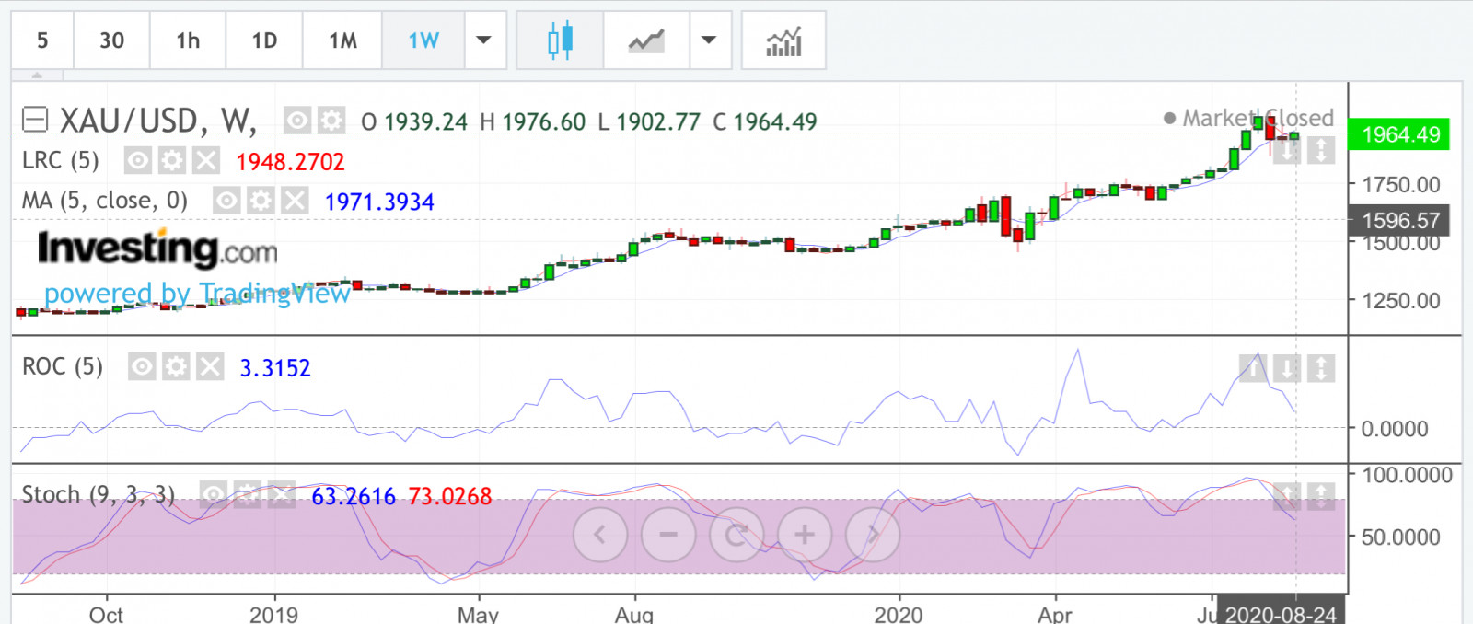Click the green 1964.49 price label
Image resolution: width=1473 pixels, height=624 pixels.
pyautogui.click(x=1399, y=134)
